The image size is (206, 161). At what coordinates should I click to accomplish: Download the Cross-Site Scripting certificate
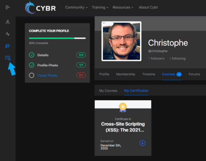coord(142,143)
